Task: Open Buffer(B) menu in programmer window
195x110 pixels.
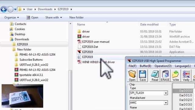Action: 145,66
